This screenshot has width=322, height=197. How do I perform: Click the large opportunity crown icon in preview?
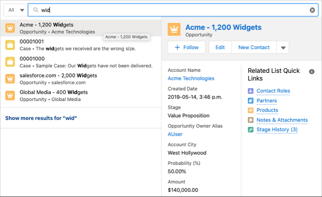click(174, 29)
